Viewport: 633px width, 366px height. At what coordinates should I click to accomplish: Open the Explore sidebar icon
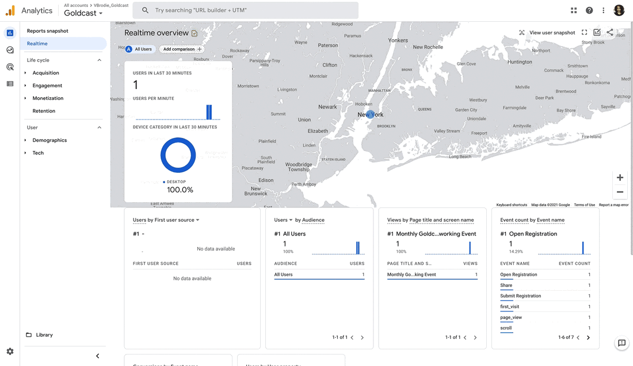[10, 50]
